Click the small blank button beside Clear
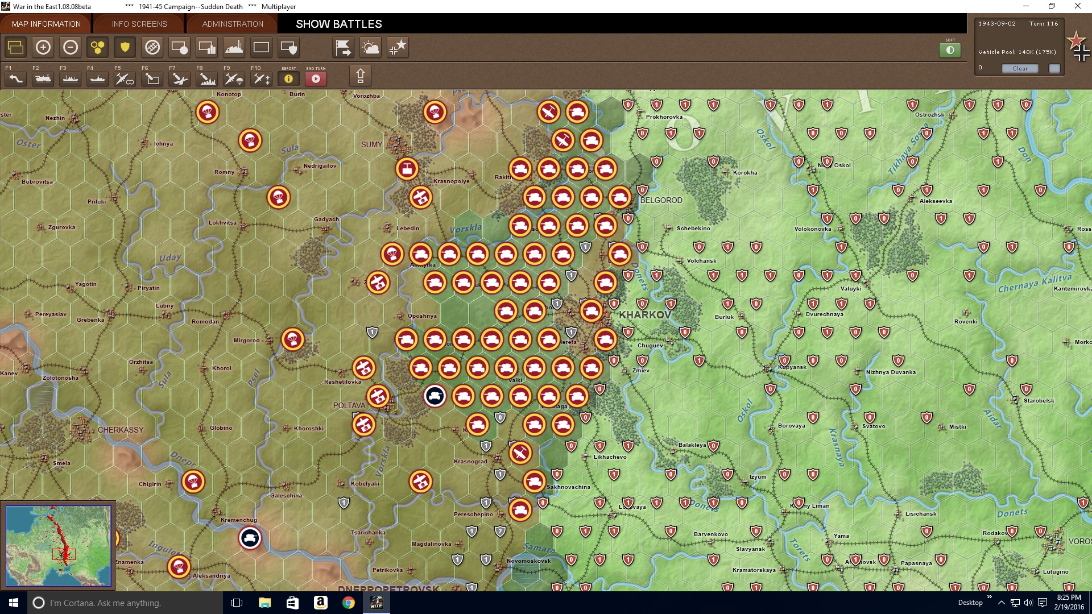This screenshot has height=614, width=1092. [1054, 68]
